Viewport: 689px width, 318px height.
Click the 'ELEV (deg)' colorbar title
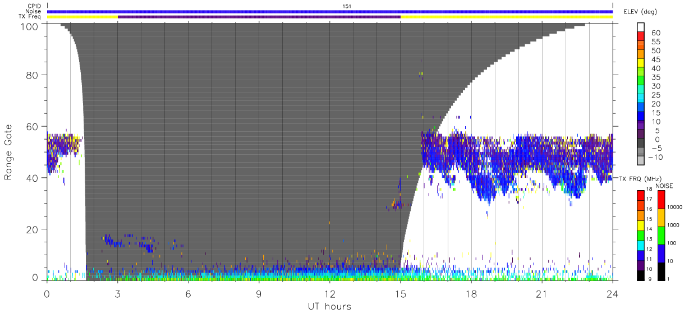640,12
